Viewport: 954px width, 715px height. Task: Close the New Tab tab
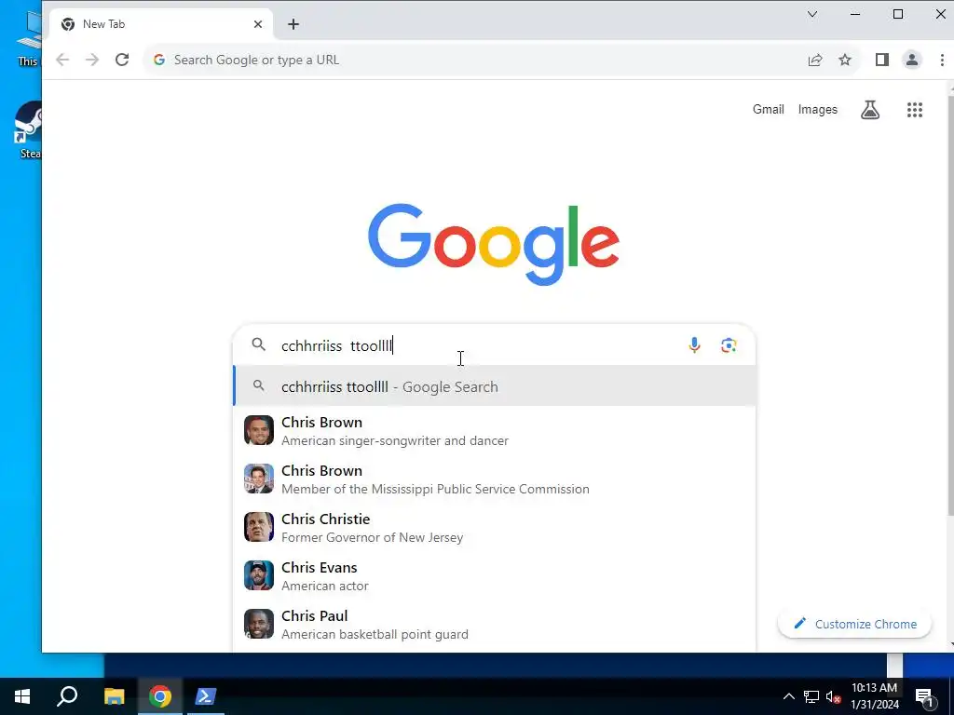point(258,24)
